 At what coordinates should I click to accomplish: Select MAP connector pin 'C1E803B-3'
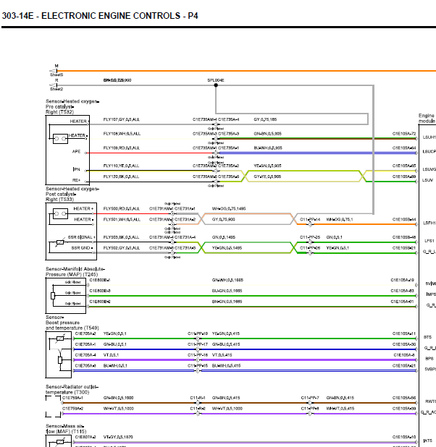(x=100, y=291)
